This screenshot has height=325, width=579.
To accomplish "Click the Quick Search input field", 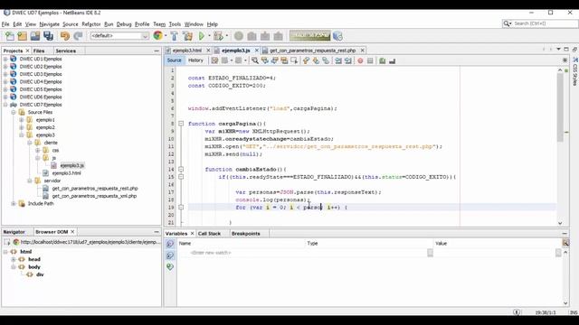I will (545, 23).
